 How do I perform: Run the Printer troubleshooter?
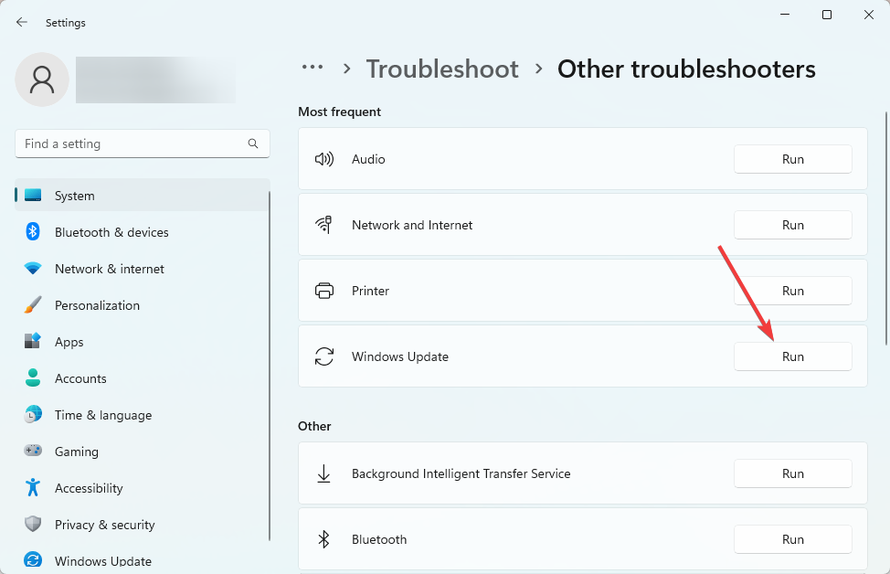793,291
